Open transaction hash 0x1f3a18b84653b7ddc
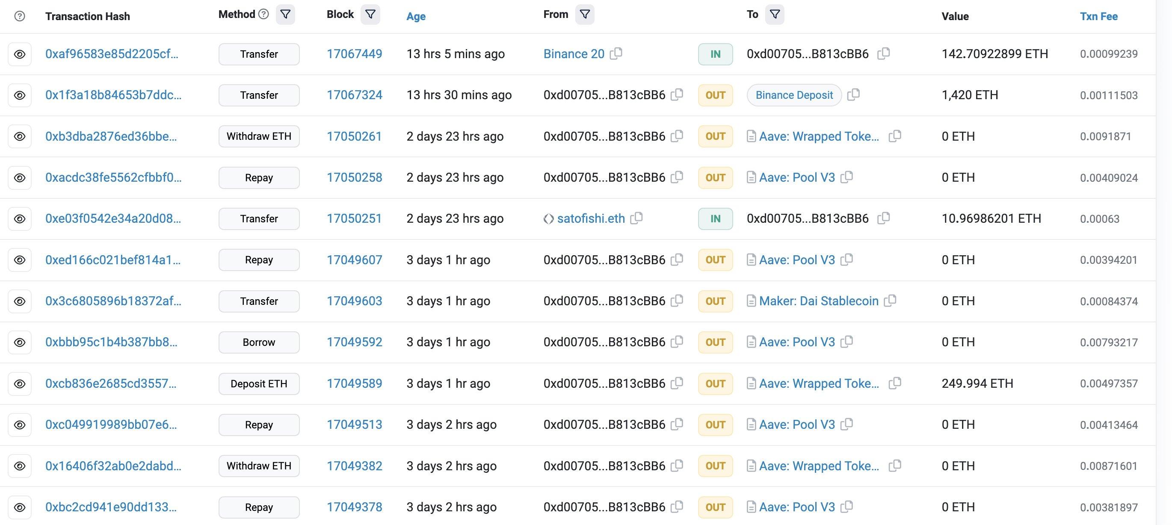Image resolution: width=1172 pixels, height=525 pixels. [x=113, y=95]
